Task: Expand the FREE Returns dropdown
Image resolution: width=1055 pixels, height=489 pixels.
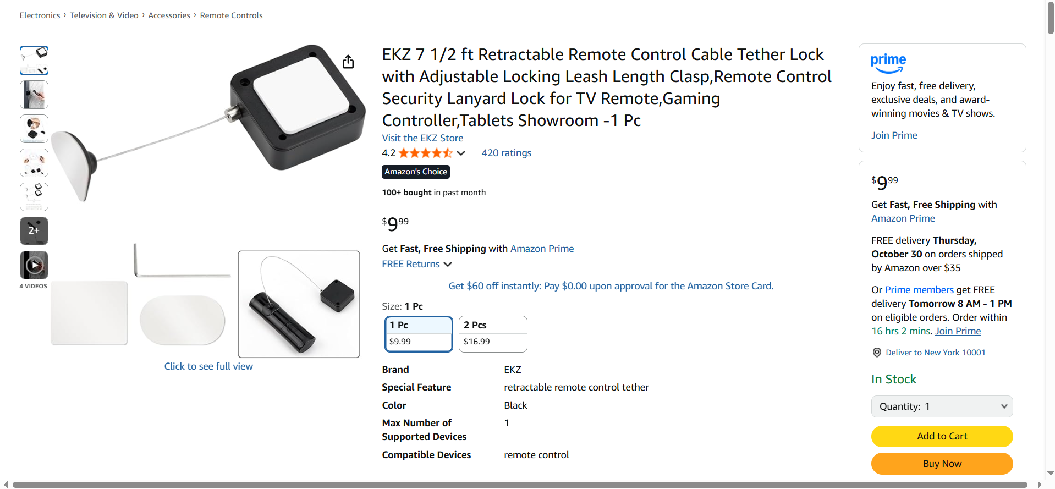Action: click(x=448, y=265)
